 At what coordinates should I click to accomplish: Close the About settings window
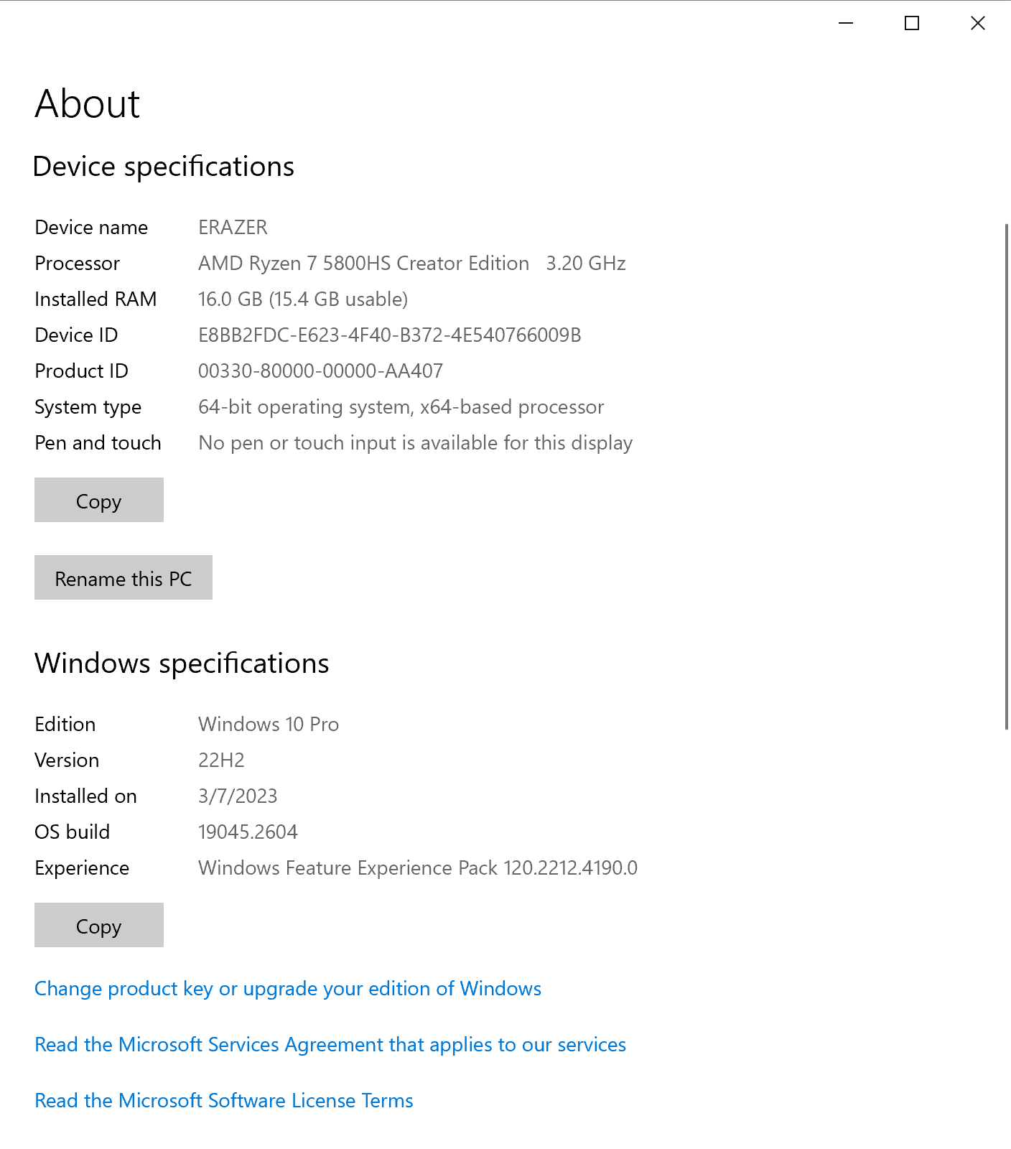click(977, 24)
